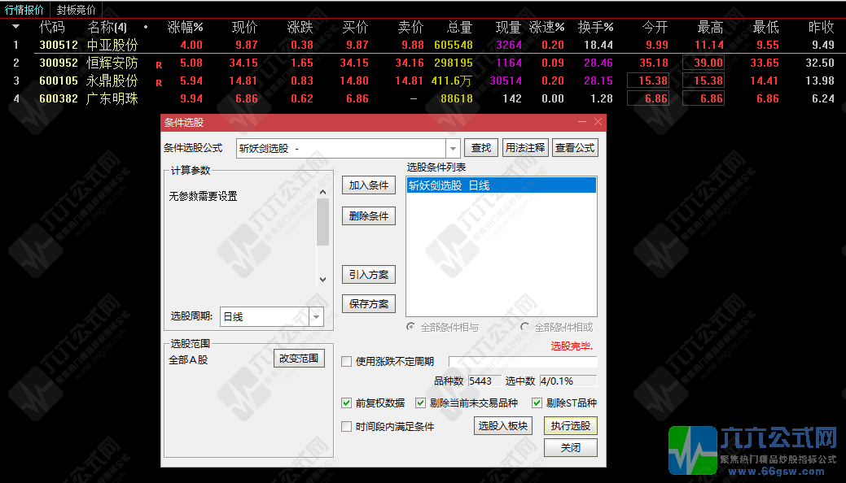
Task: Click 选股入板块 to add results to sector
Action: (502, 425)
